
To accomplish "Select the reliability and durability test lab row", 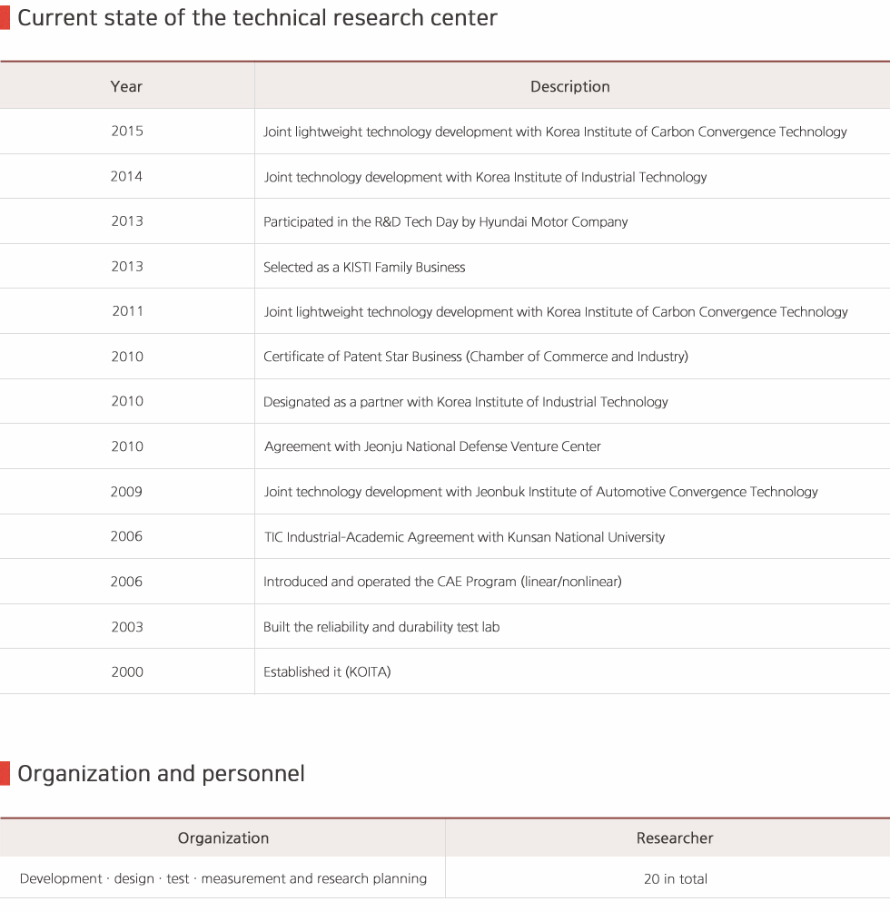I will coord(445,626).
